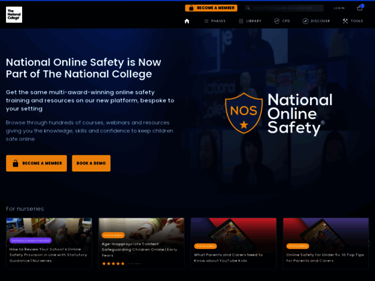Click the hero Become a Member button
Screen dimensions: 375x281
tap(36, 163)
